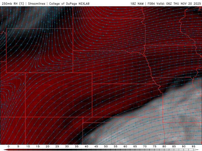The height and width of the screenshot is (151, 202).
Task: Click "Valid: 06Z THU NOV 20 2025" text
Action: point(179,4)
